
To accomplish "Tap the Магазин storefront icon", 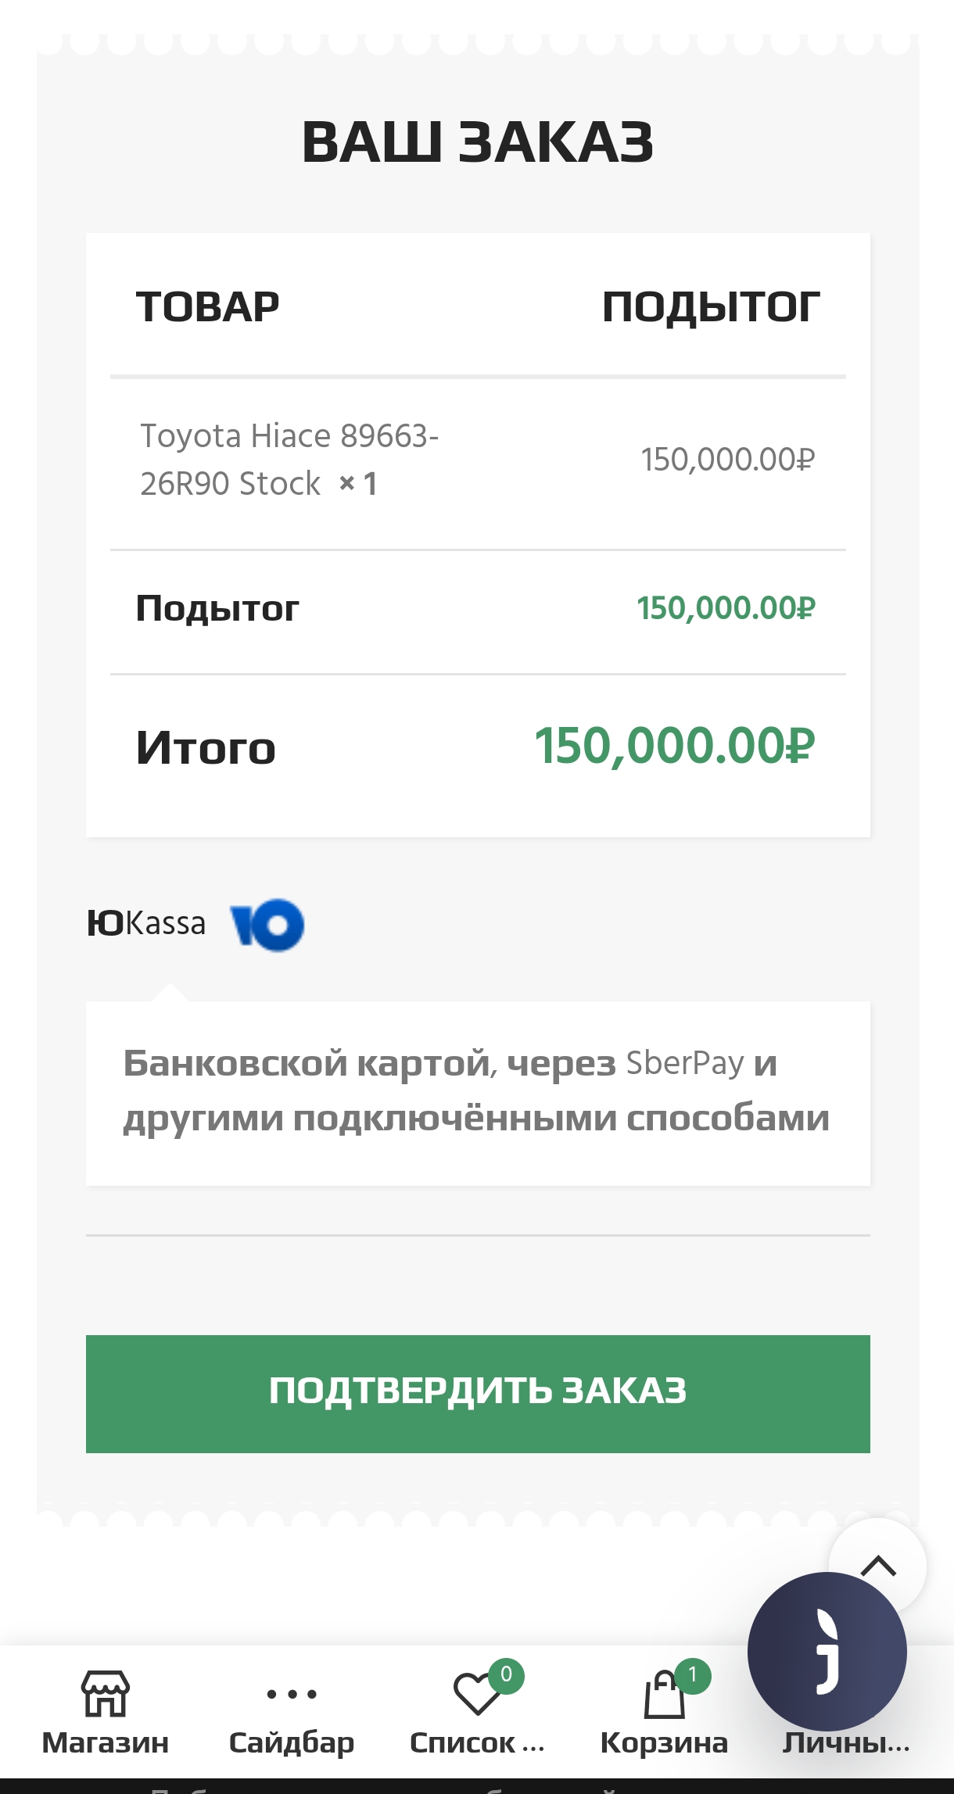I will (x=106, y=1693).
